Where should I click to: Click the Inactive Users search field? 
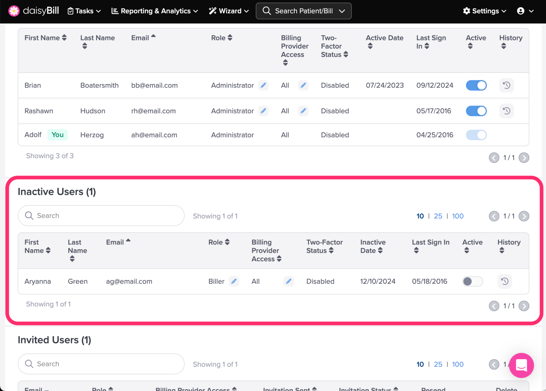(101, 216)
